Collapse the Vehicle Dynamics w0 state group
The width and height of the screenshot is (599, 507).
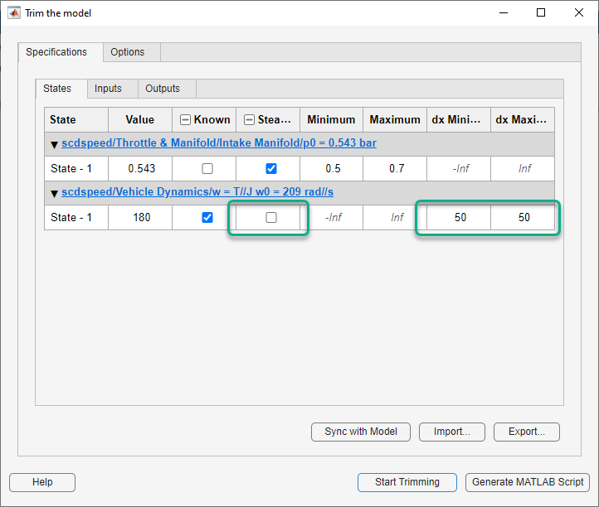(54, 193)
